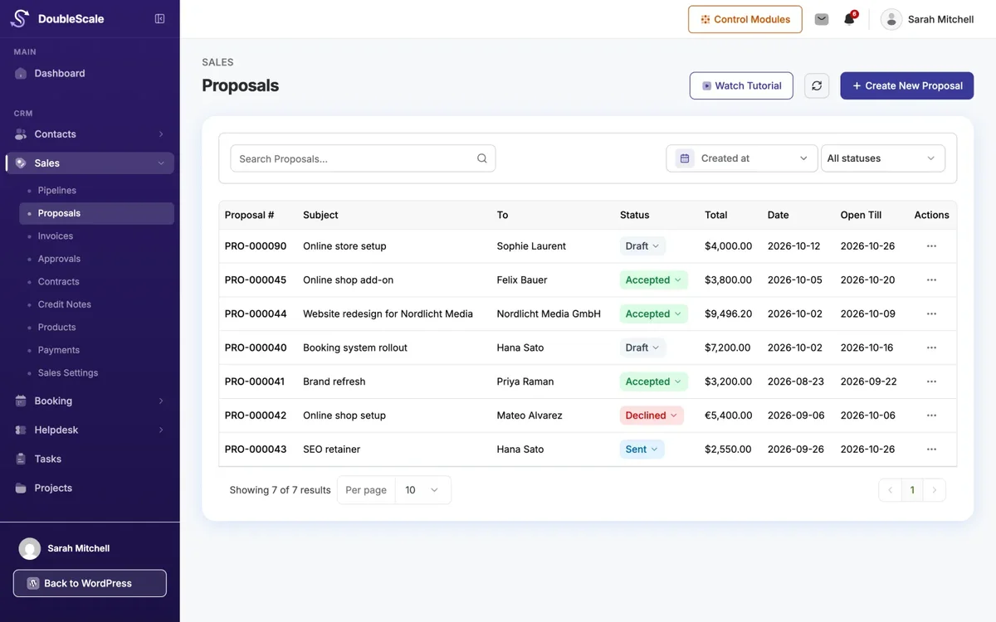Click recipient Nordlicht Media GmbH
The image size is (996, 622).
tap(549, 314)
